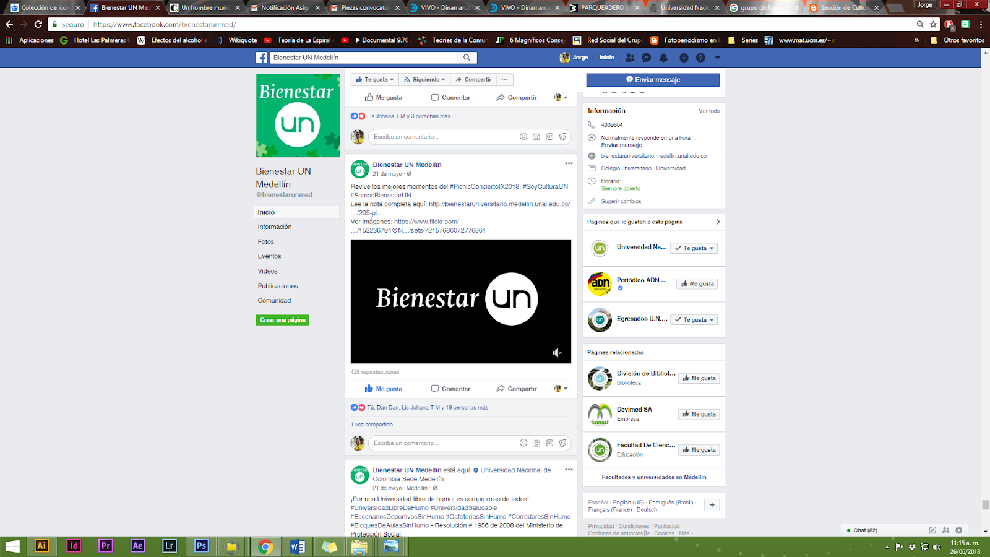Viewport: 990px width, 557px height.
Task: Open Ver todo in Información panel
Action: [709, 111]
